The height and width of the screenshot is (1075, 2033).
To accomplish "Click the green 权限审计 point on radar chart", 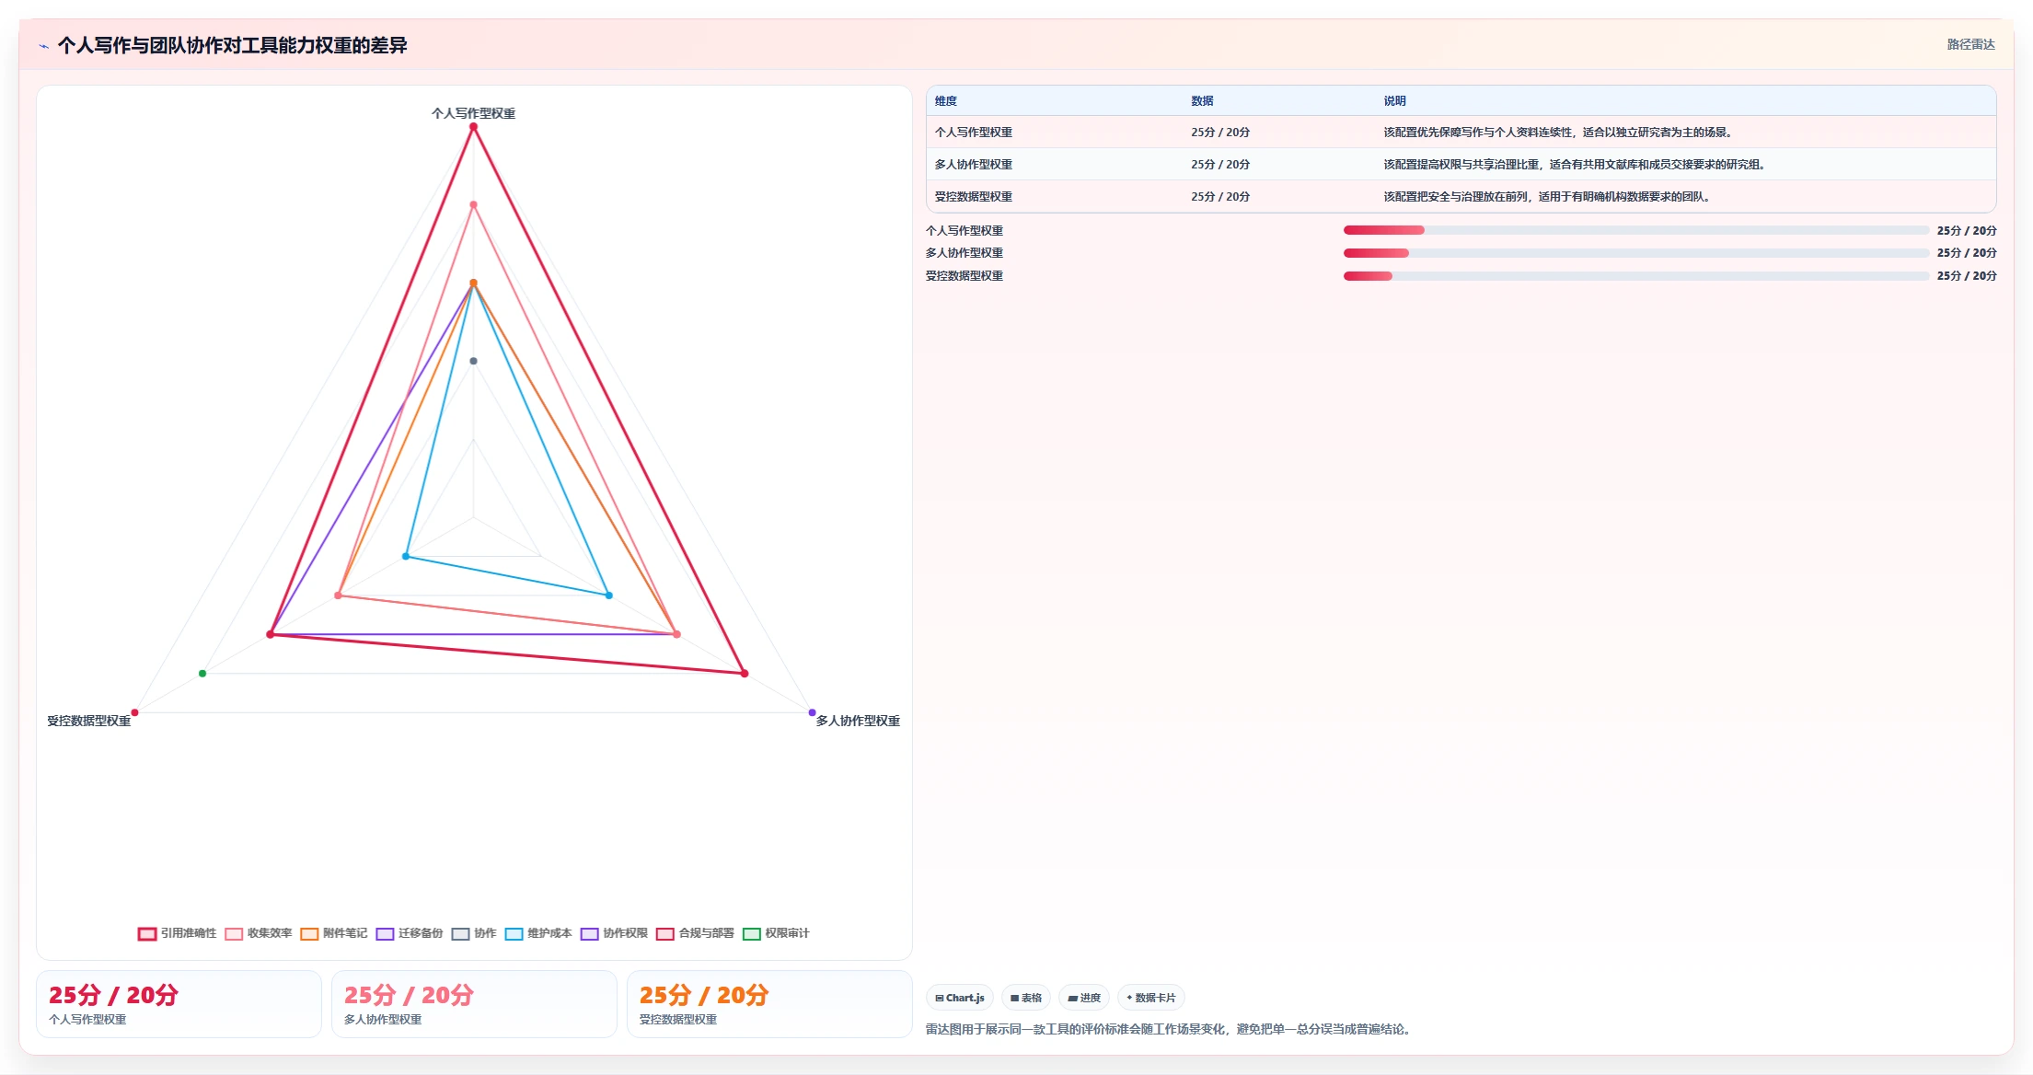I will [202, 674].
